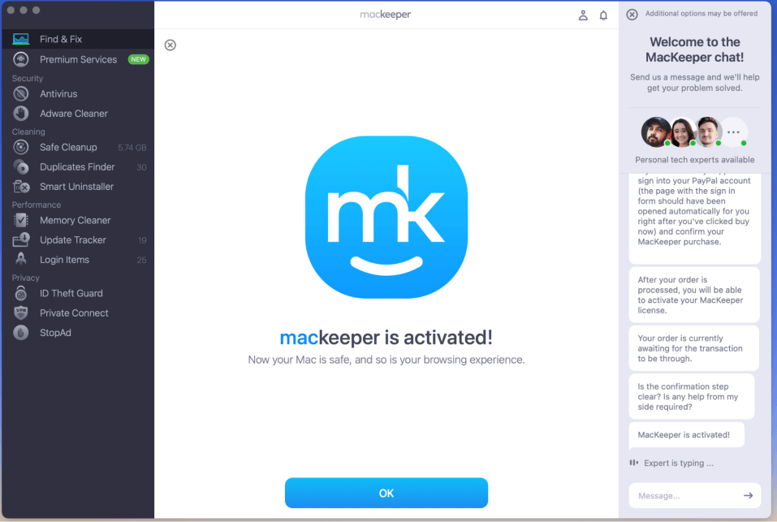
Task: Select the Login Items label
Action: (64, 260)
